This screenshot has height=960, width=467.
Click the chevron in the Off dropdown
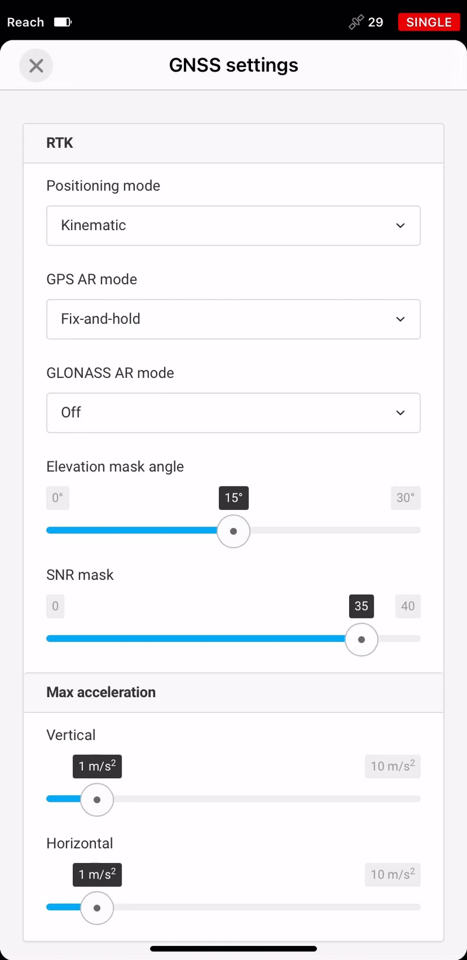(400, 413)
